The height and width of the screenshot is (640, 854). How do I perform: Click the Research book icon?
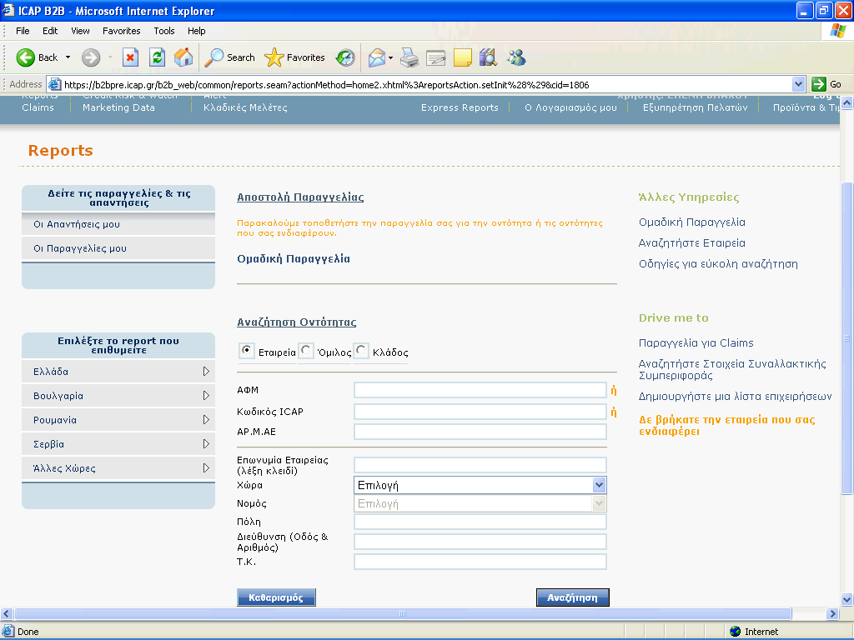[489, 57]
